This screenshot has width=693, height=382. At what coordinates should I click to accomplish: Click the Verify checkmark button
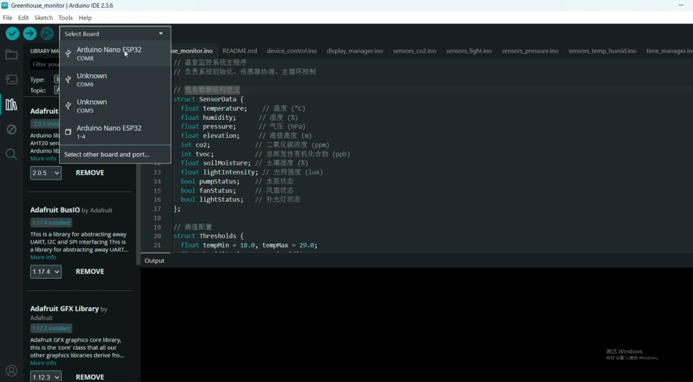coord(12,33)
